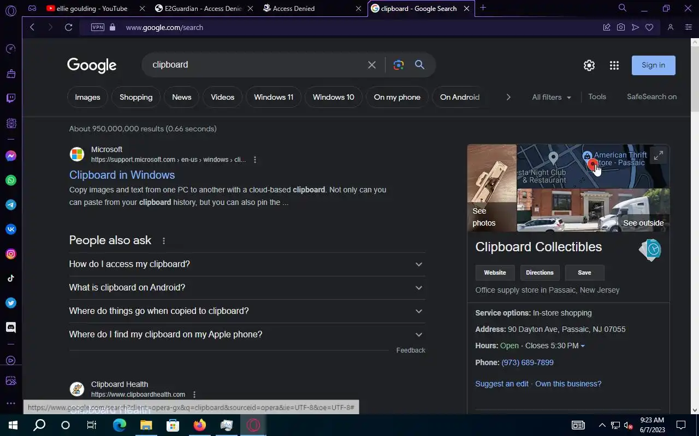This screenshot has width=699, height=436.
Task: Open All filters dropdown
Action: (x=552, y=97)
